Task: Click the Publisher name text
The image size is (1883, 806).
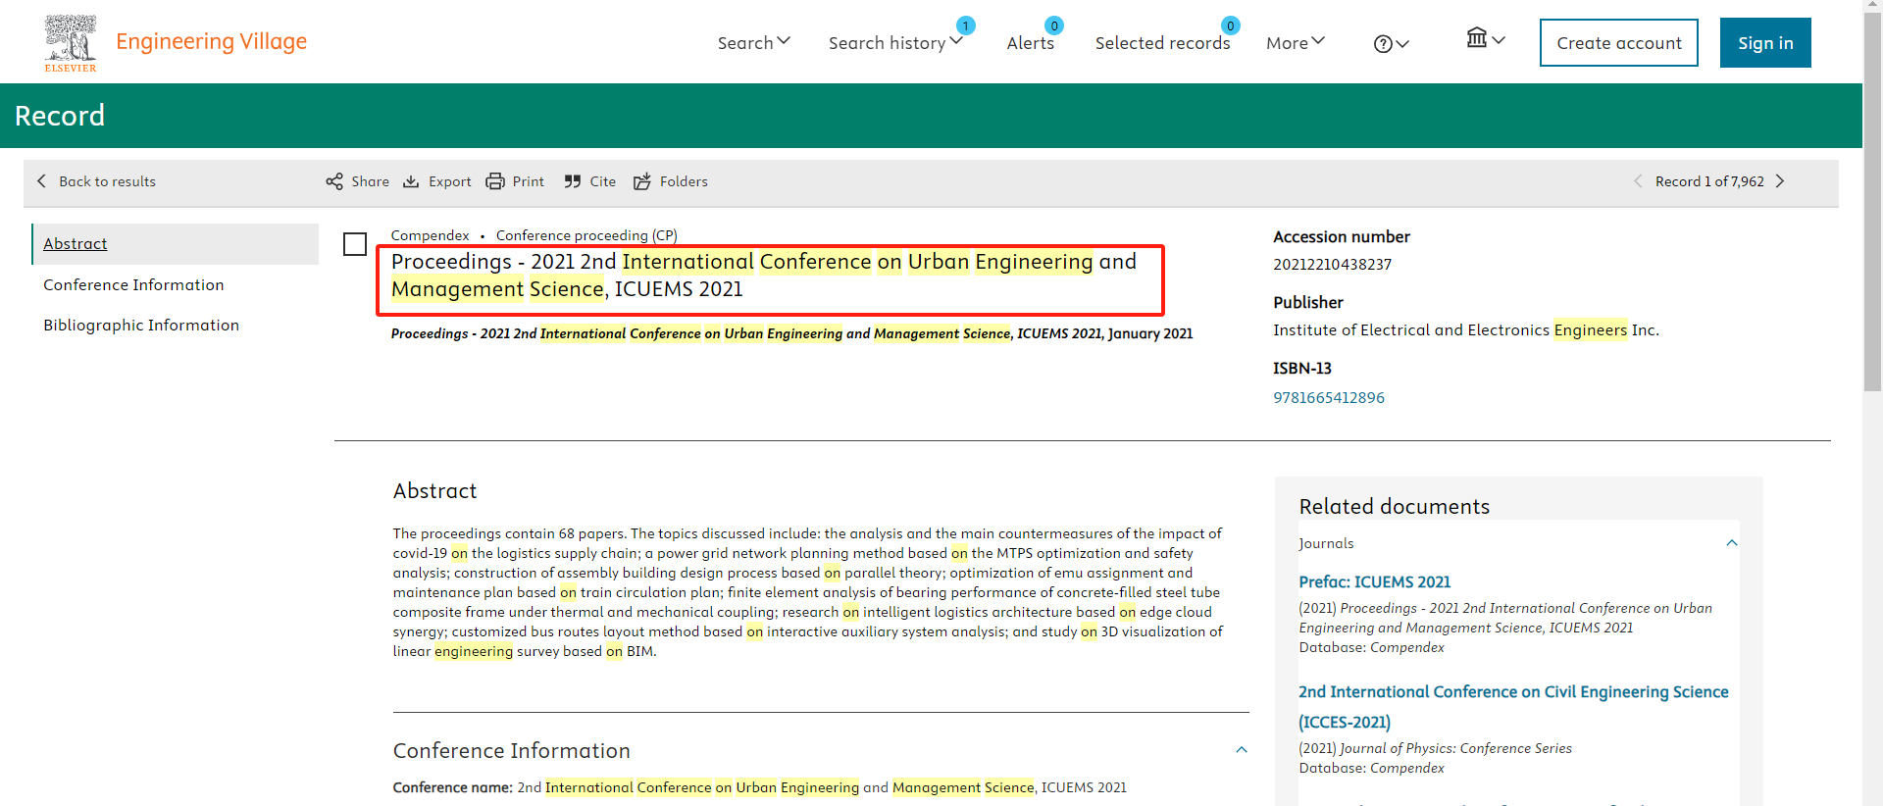Action: coord(1466,329)
